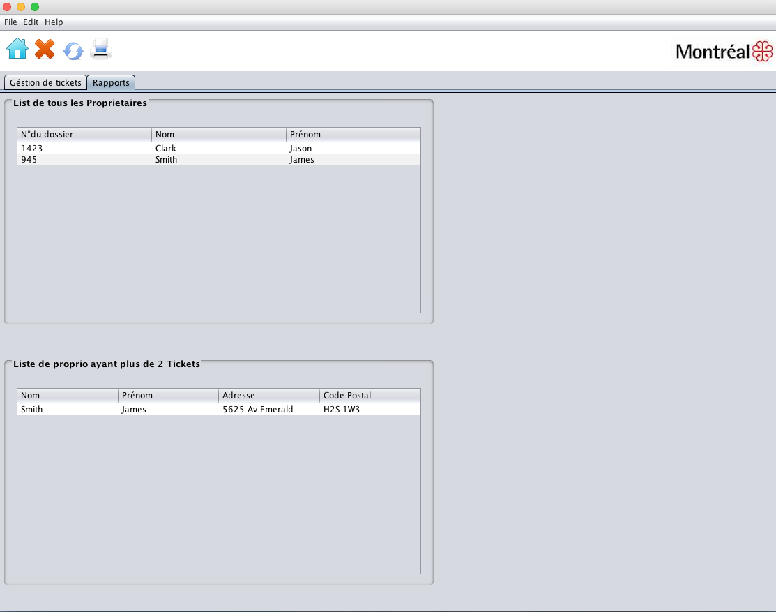The image size is (776, 612).
Task: Switch to Géstion de tickets tab
Action: (45, 82)
